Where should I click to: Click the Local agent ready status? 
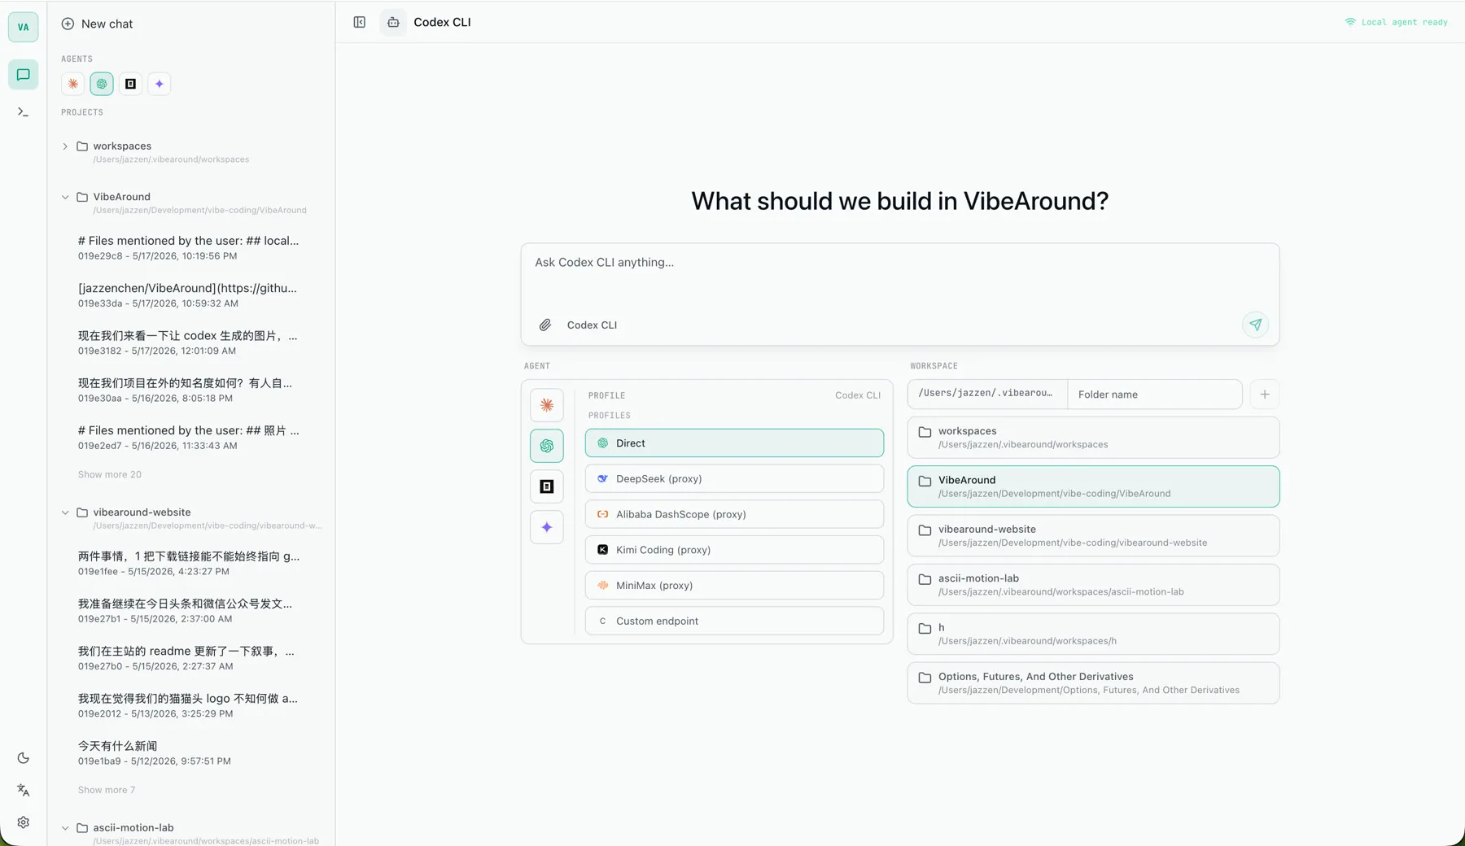pos(1397,22)
